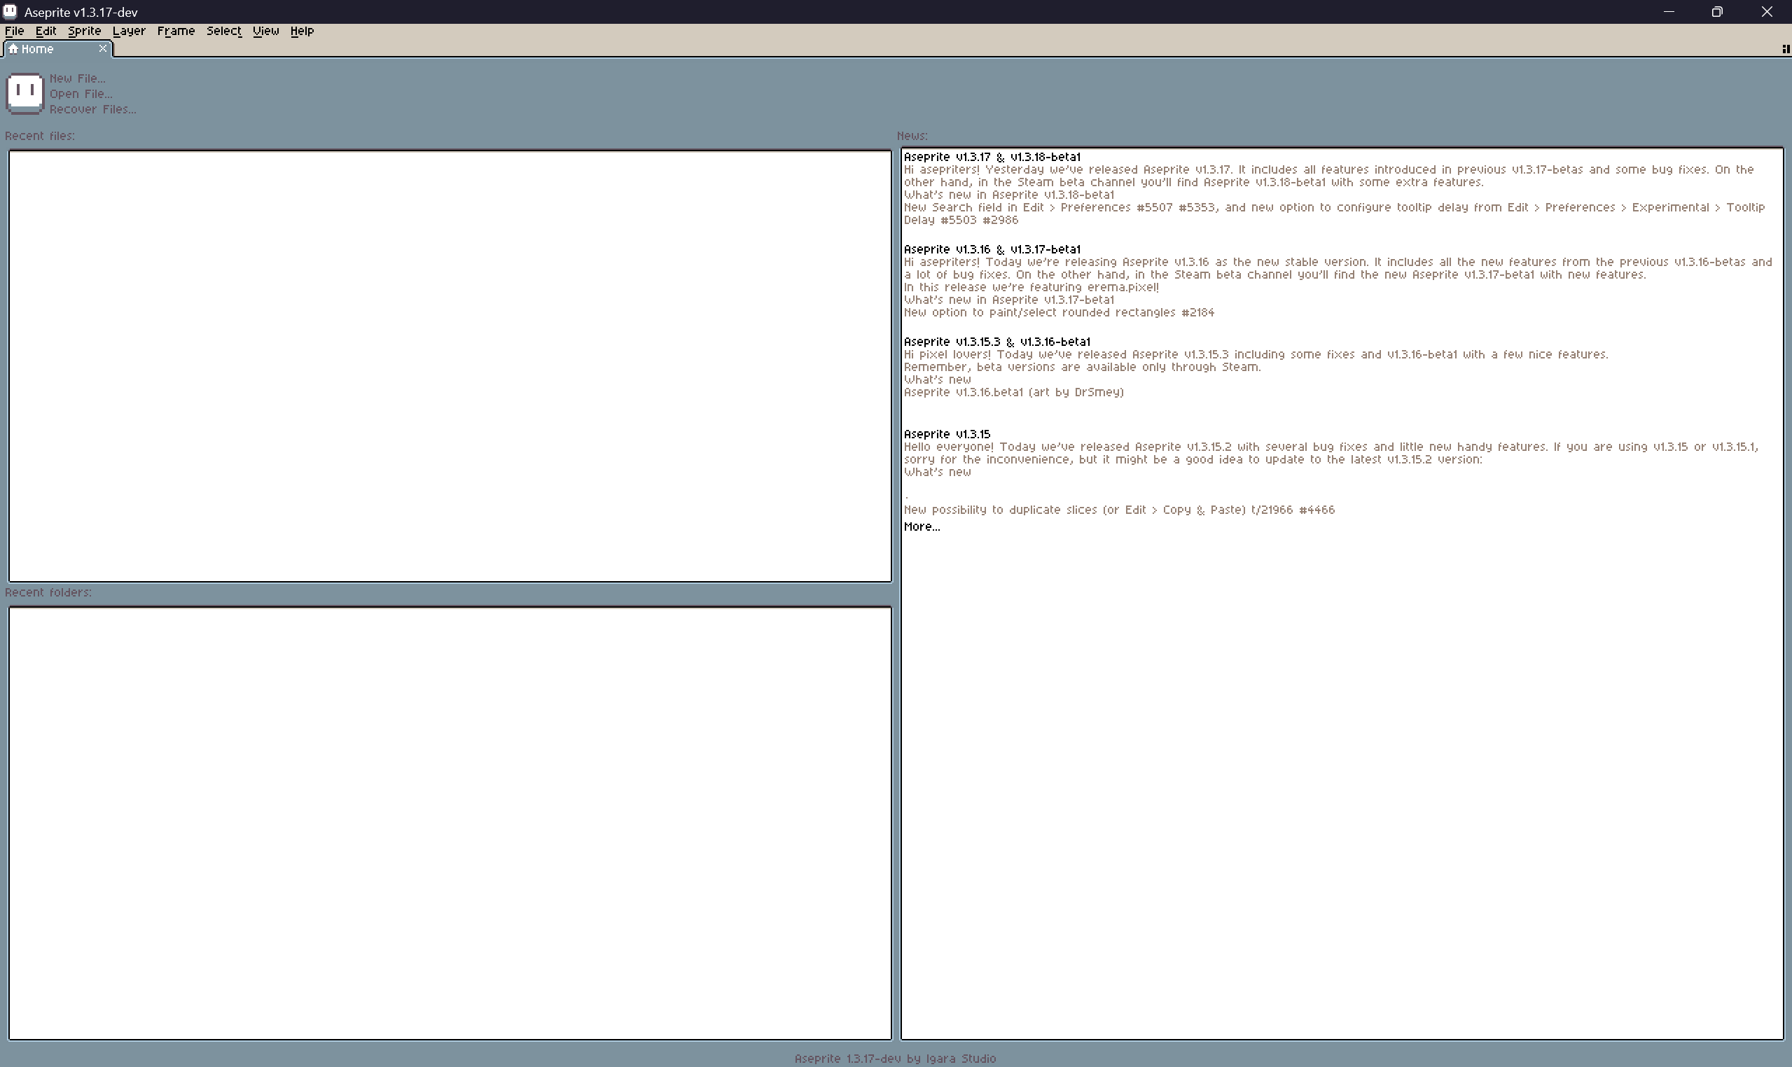Open the Edit menu
The height and width of the screenshot is (1067, 1792).
(46, 31)
